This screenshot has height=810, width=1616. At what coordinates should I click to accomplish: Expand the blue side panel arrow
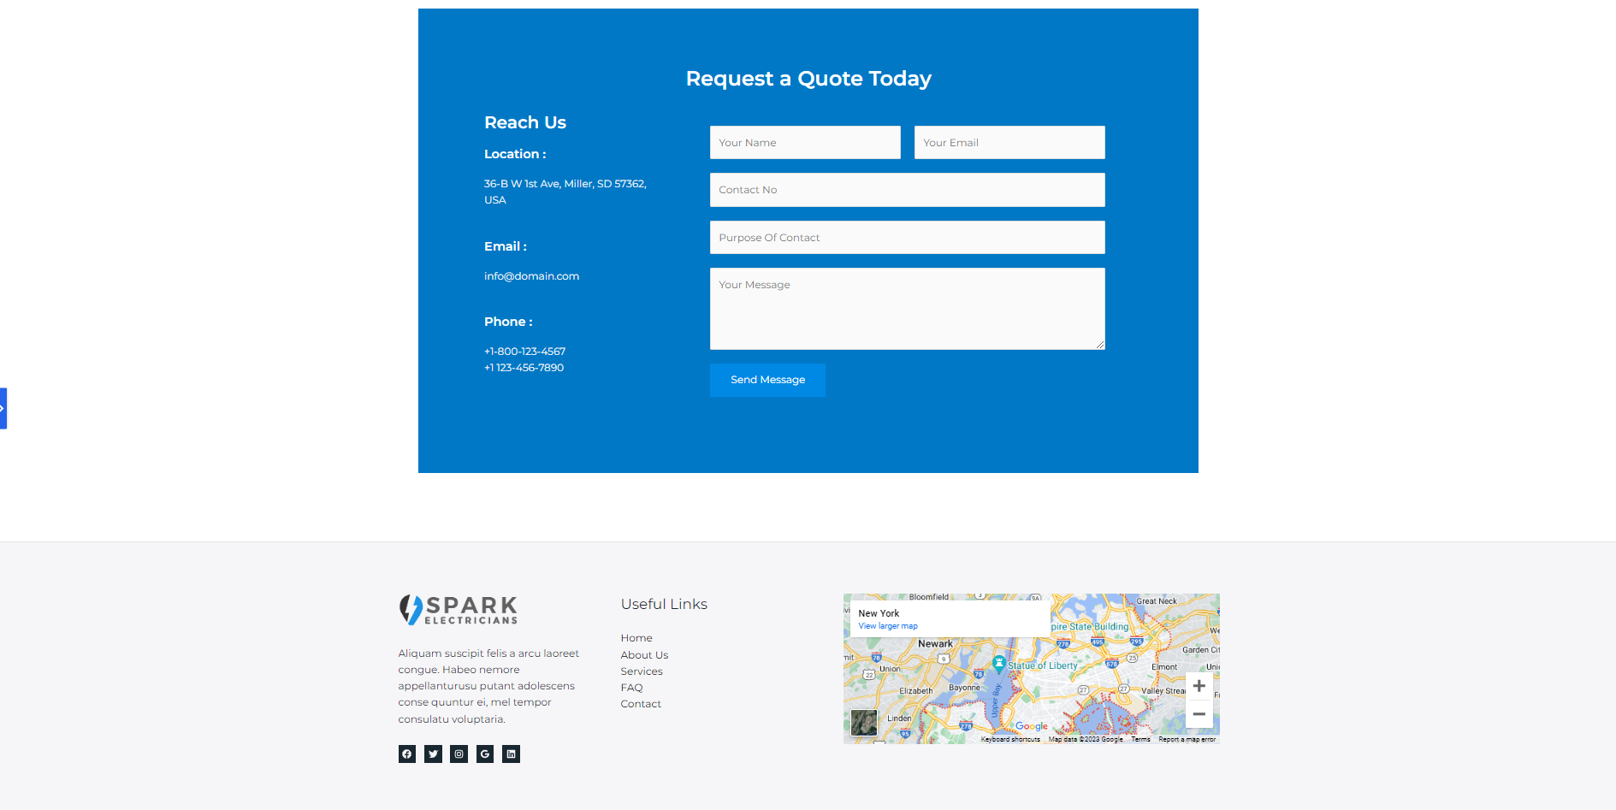(x=3, y=409)
